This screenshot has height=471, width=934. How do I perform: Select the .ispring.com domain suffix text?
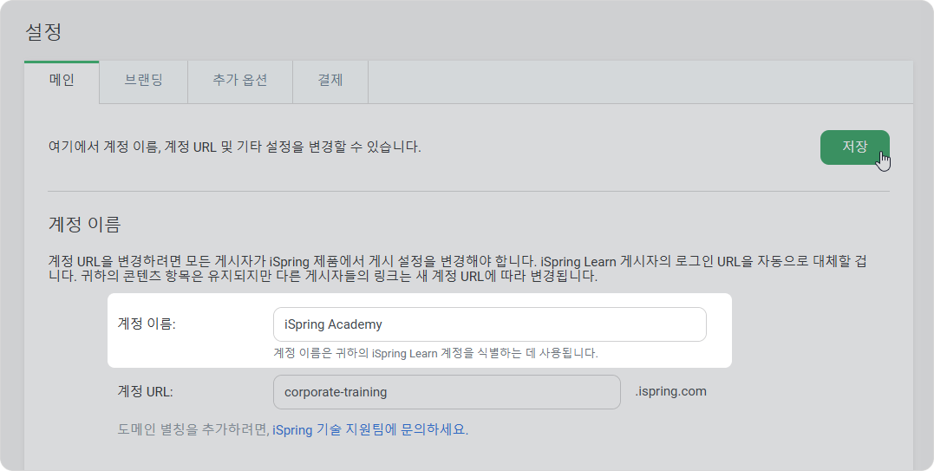670,392
